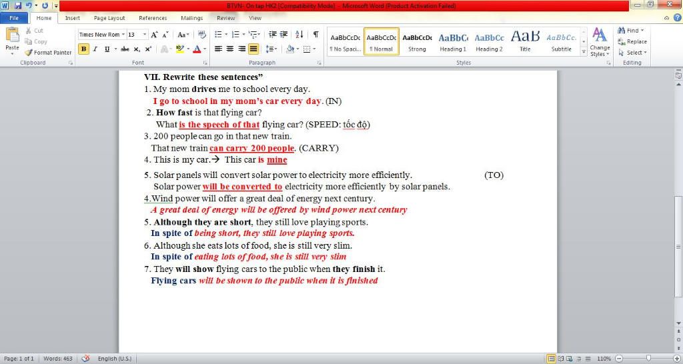Center align the text
The width and height of the screenshot is (683, 364).
pyautogui.click(x=230, y=49)
